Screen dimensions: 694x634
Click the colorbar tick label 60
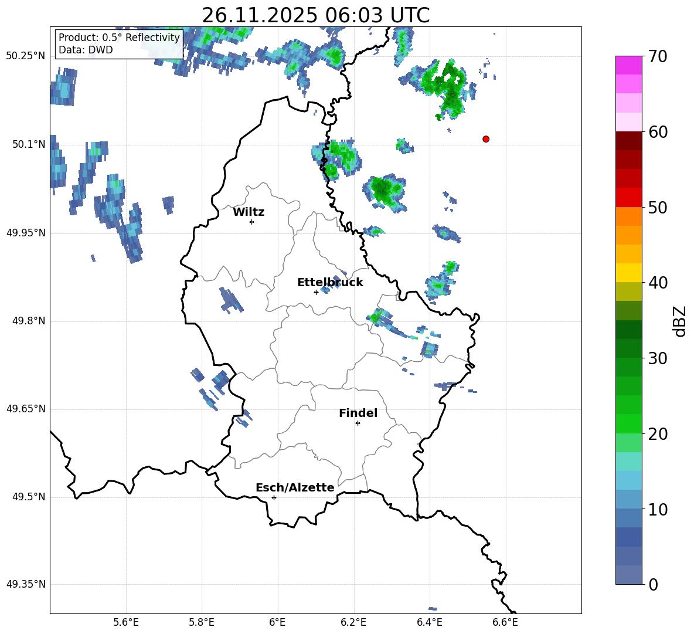click(657, 132)
